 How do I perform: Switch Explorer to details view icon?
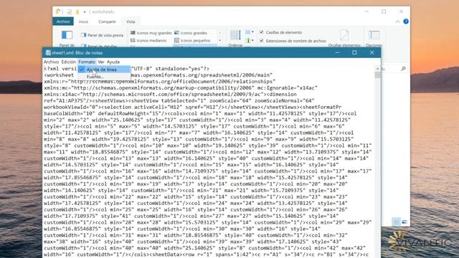tap(396, 222)
